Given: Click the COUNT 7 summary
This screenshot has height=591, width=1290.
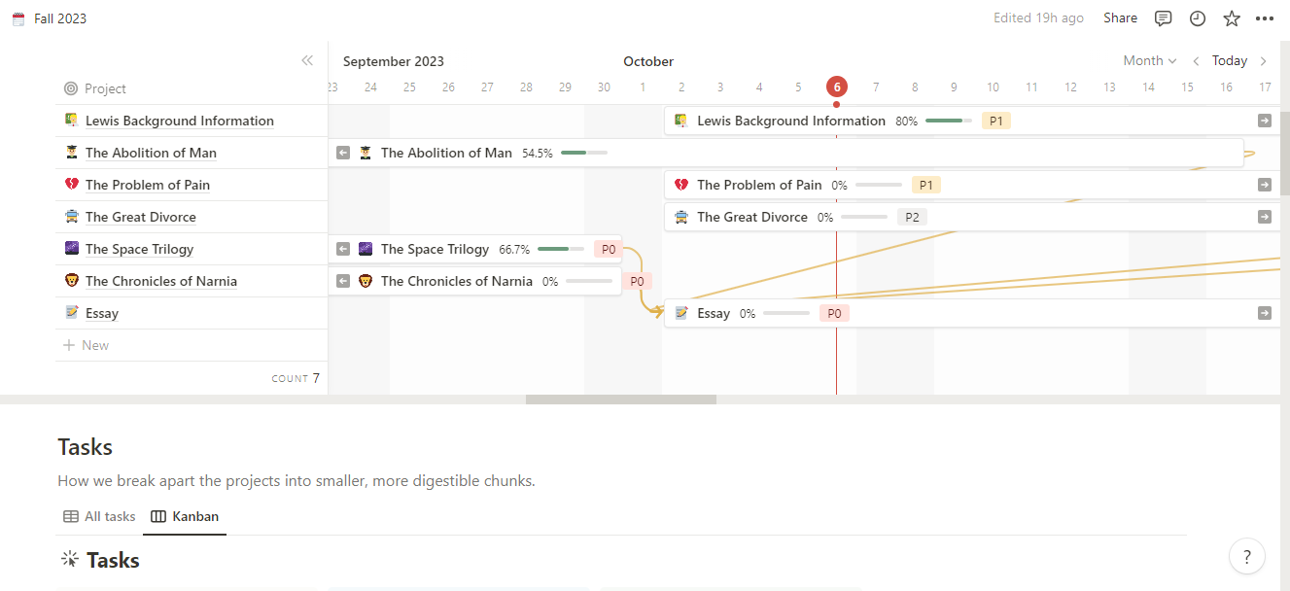Looking at the screenshot, I should [296, 378].
